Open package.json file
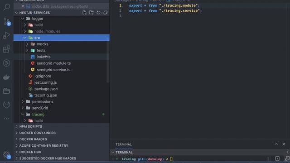 click(x=46, y=89)
